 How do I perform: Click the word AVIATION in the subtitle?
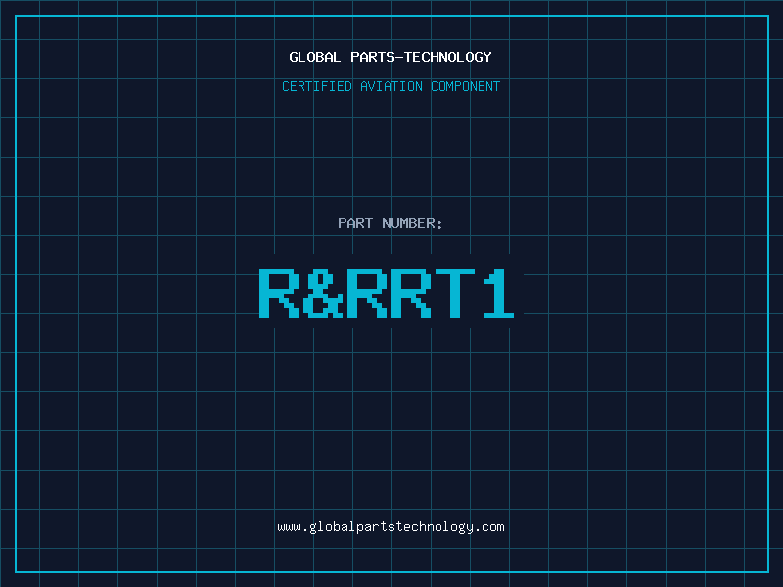click(x=391, y=86)
